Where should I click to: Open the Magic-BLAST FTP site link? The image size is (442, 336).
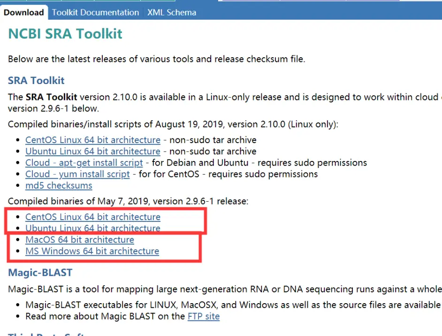(x=204, y=316)
